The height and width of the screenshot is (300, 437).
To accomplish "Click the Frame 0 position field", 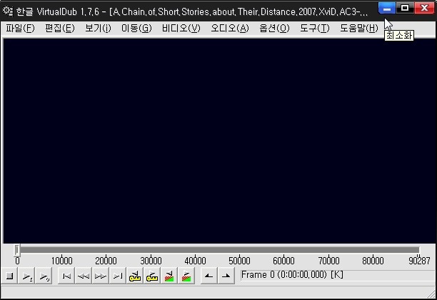I will click(x=338, y=275).
